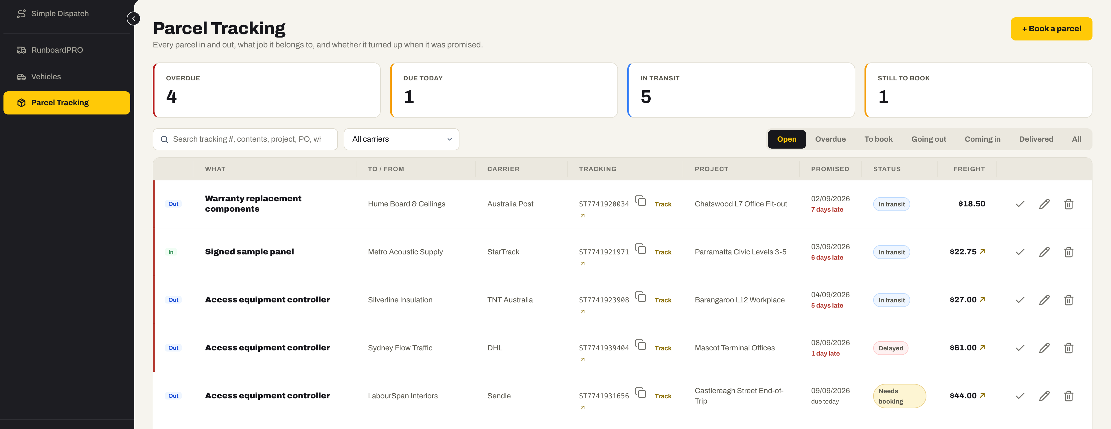This screenshot has height=429, width=1111.
Task: Click the Delayed status badge
Action: coord(890,348)
